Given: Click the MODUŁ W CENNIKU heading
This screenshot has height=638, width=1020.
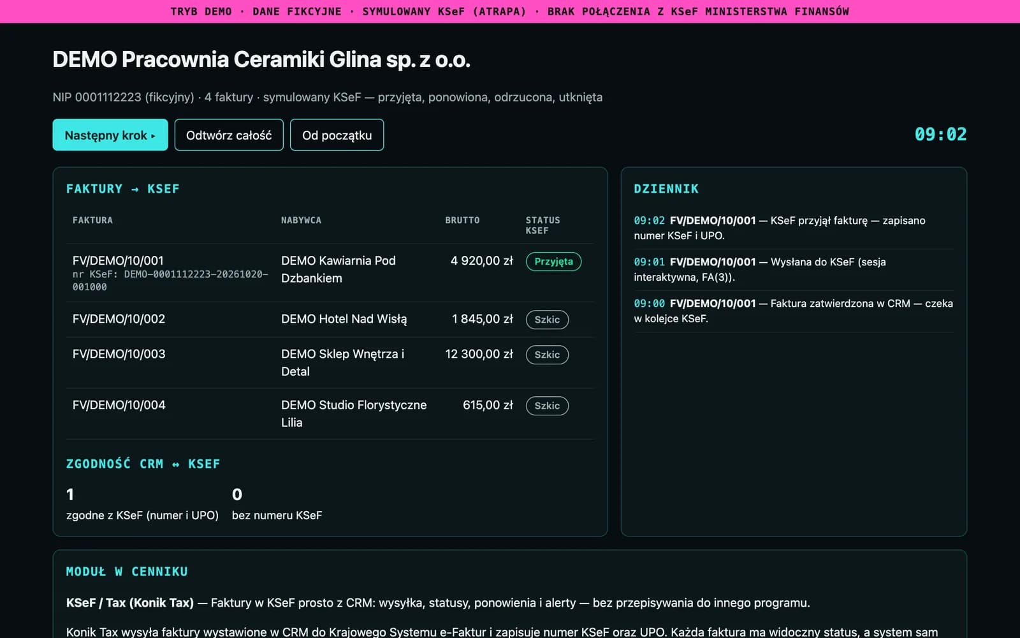Looking at the screenshot, I should point(127,572).
